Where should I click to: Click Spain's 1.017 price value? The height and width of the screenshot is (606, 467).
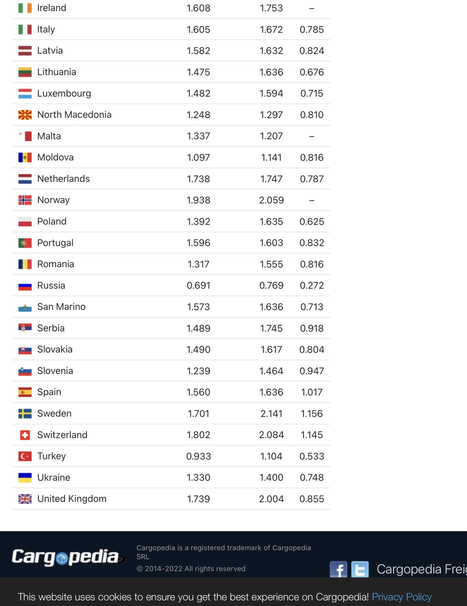point(312,392)
